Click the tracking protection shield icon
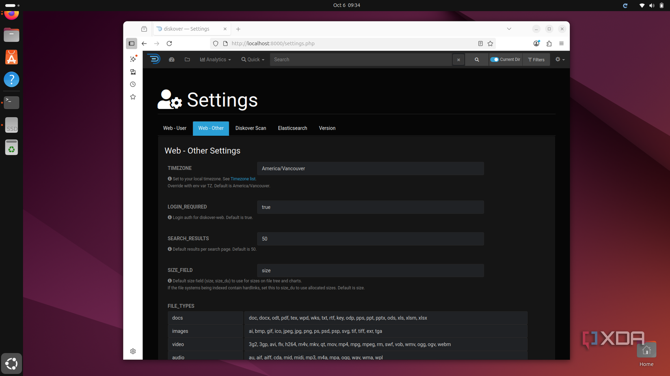Image resolution: width=670 pixels, height=376 pixels. (x=215, y=43)
